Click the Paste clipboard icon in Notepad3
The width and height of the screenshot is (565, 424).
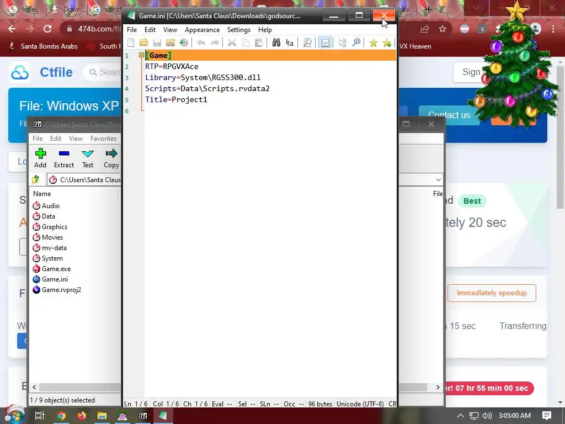click(x=258, y=43)
